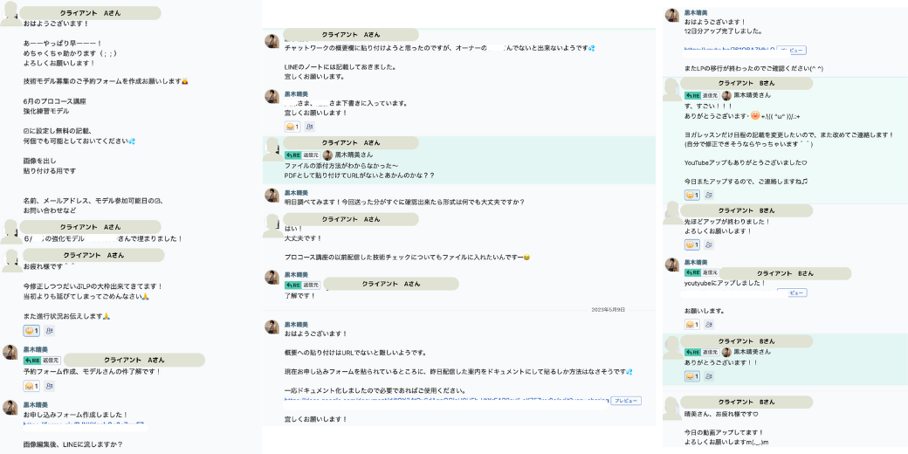The height and width of the screenshot is (454, 908).
Task: Open link below お申し込みフォーム作成しました
Action: point(84,425)
